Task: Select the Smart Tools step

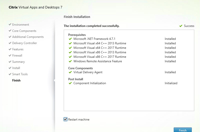Action: 20,74
